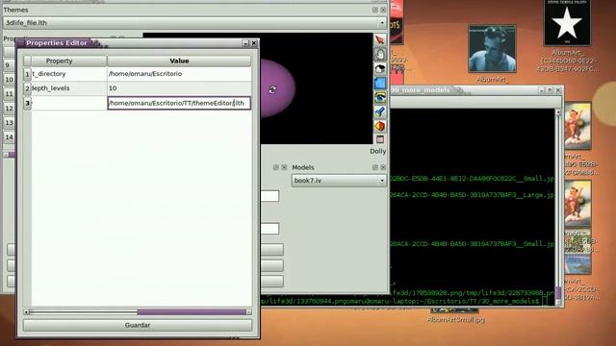The image size is (616, 346).
Task: Float the Models panel with its undock icon
Action: (x=374, y=167)
